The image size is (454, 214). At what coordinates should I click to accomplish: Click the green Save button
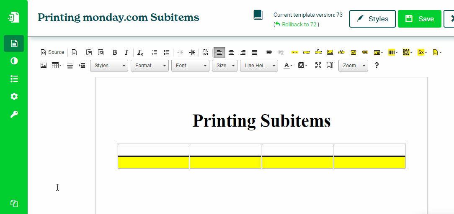419,19
